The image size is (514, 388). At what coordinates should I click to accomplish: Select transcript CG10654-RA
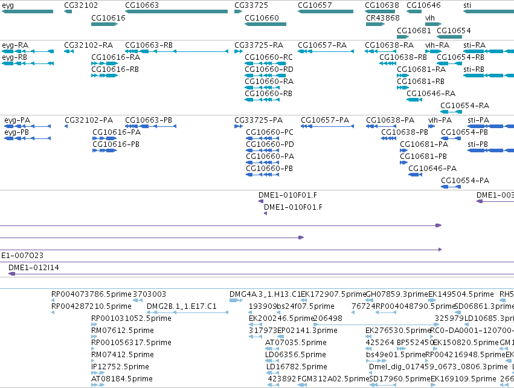[451, 112]
